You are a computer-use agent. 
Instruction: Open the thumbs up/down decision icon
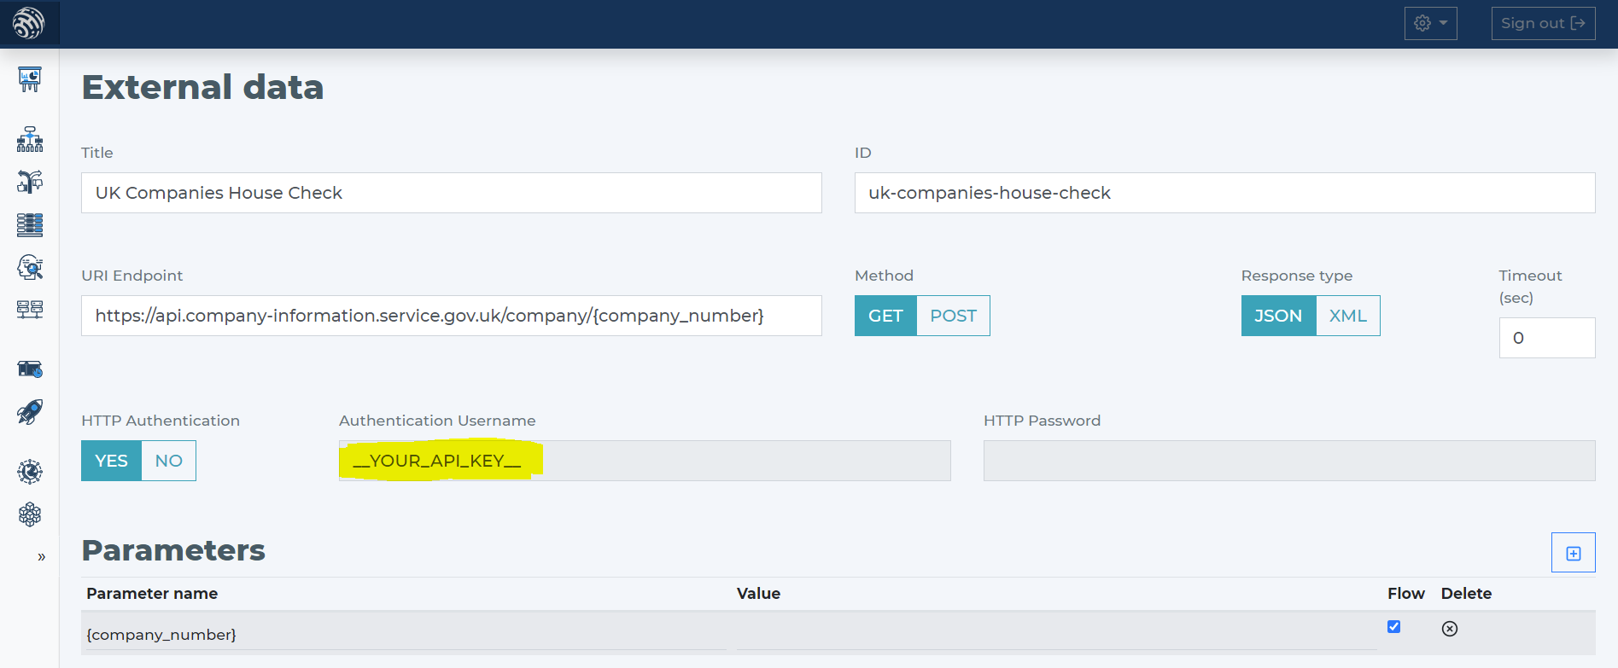click(30, 182)
